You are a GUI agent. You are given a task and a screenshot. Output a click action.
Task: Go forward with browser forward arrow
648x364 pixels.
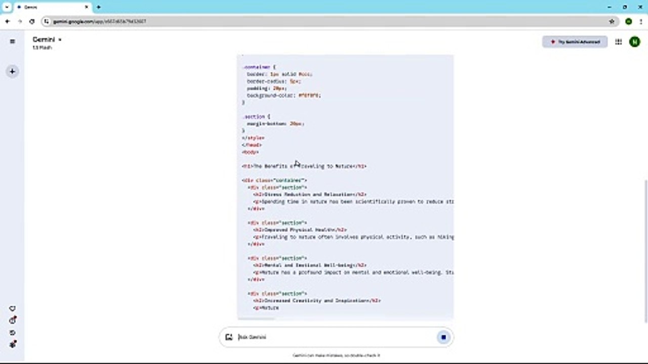(x=20, y=21)
